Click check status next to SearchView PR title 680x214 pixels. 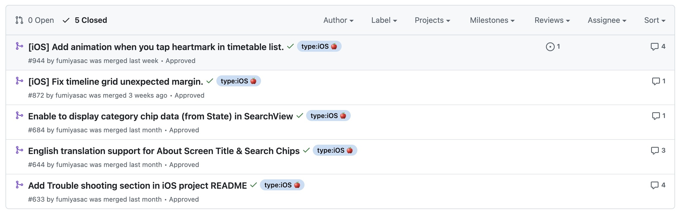[300, 116]
